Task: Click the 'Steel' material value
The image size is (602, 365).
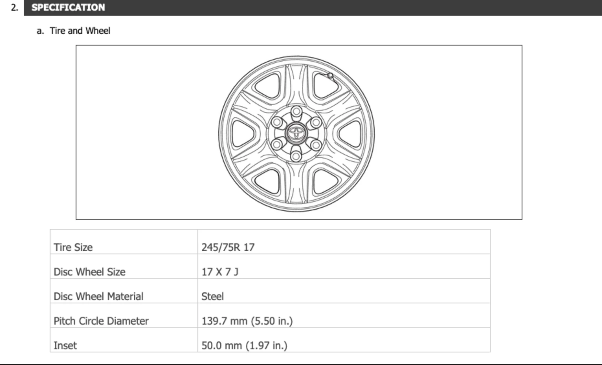Action: click(x=212, y=296)
